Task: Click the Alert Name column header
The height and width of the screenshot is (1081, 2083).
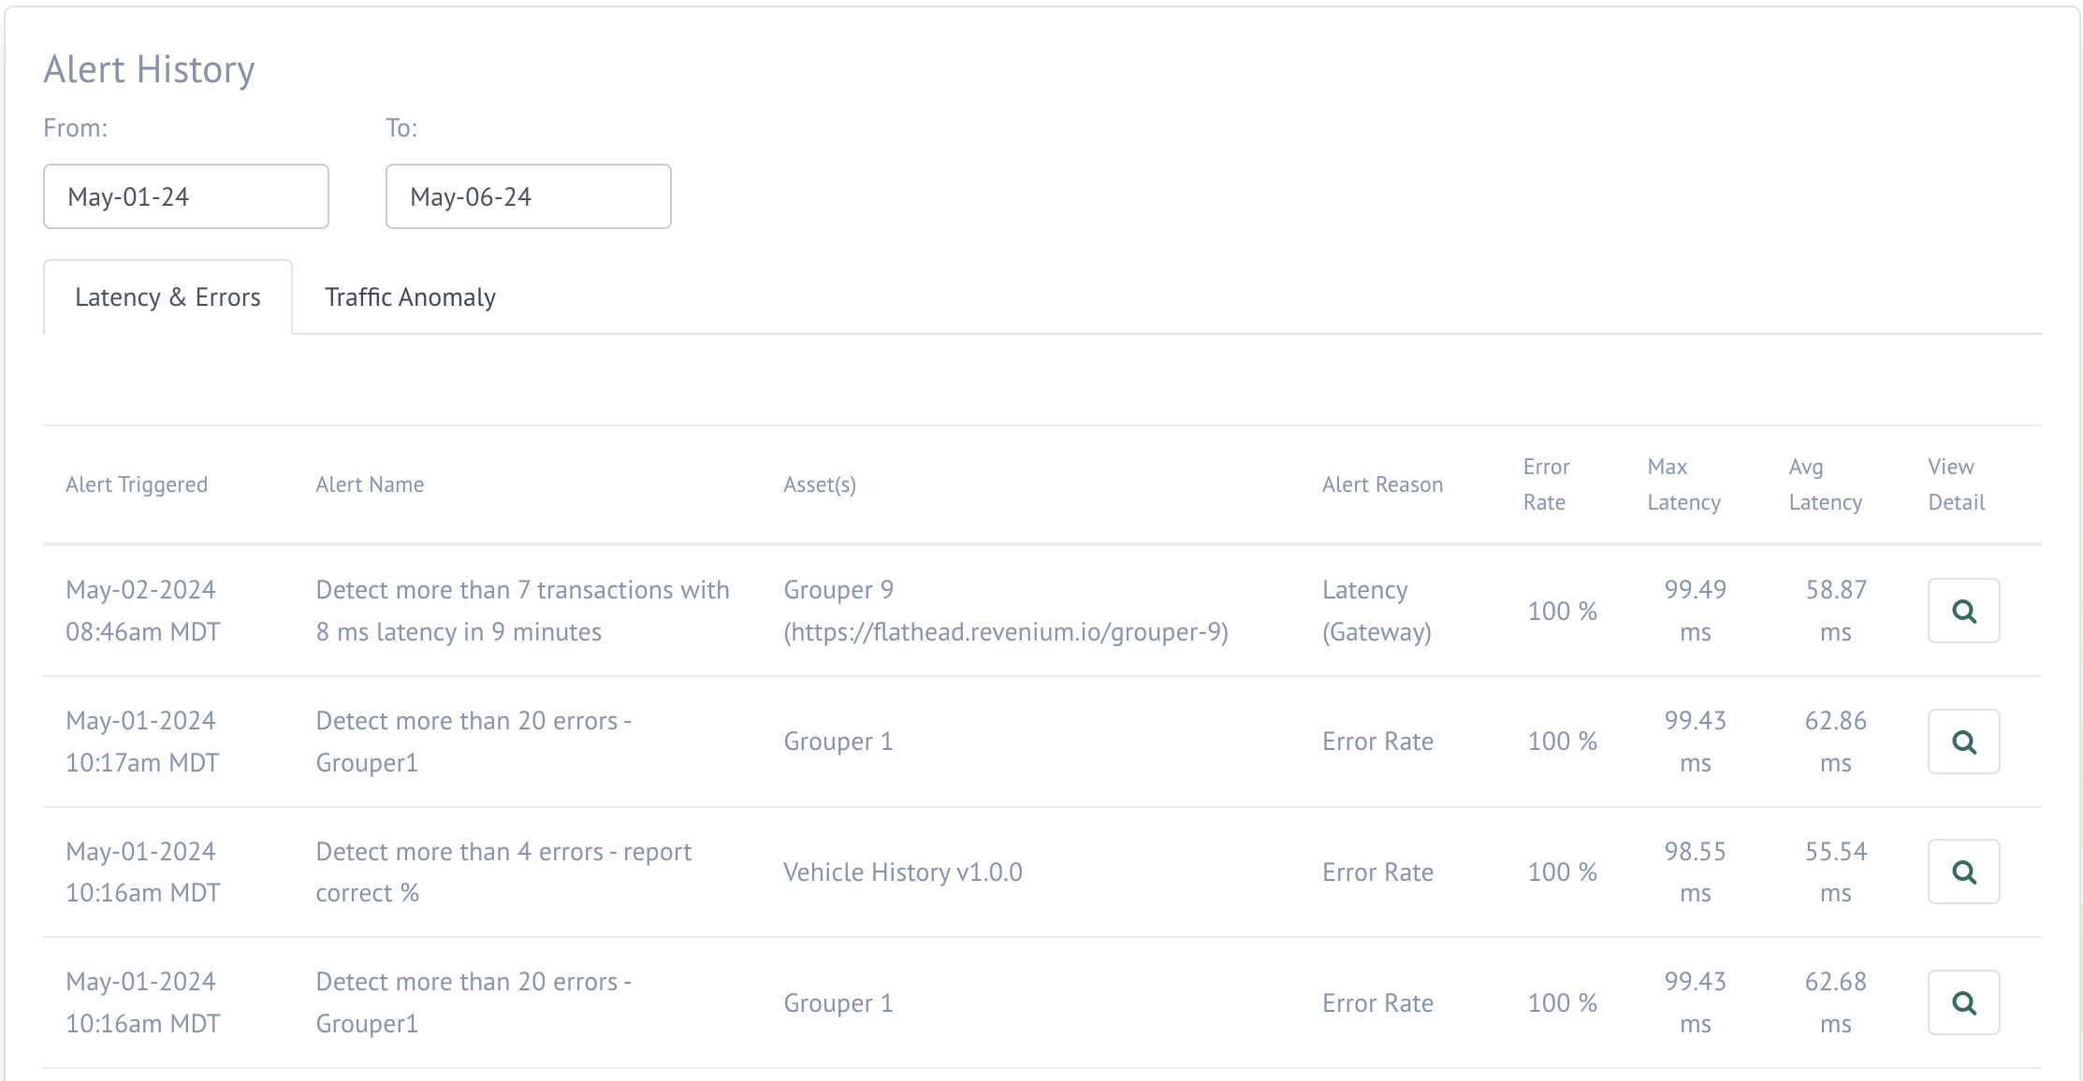Action: 370,484
